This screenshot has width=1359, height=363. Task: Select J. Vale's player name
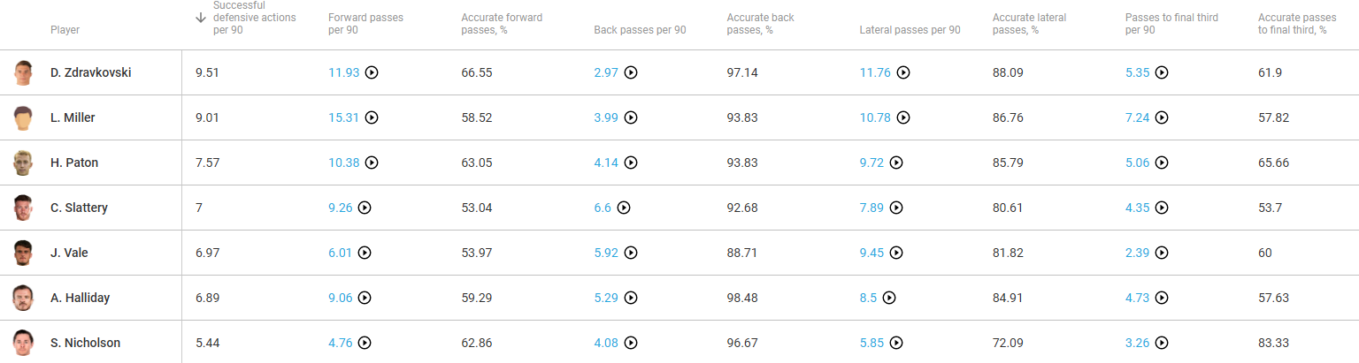coord(69,253)
